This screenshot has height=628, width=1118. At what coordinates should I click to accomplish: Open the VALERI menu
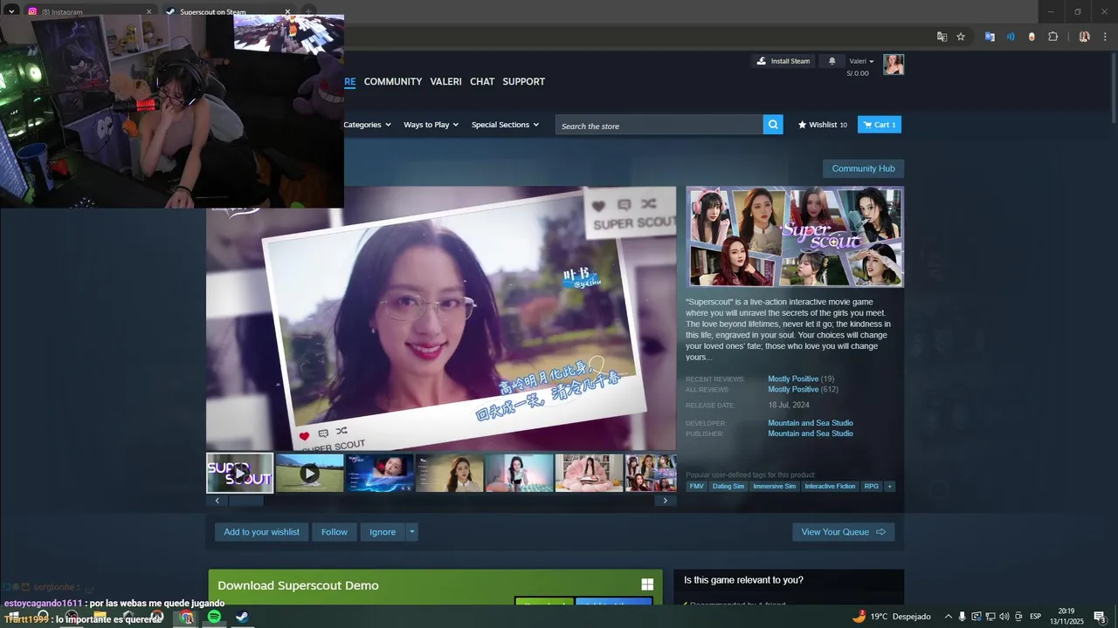445,81
